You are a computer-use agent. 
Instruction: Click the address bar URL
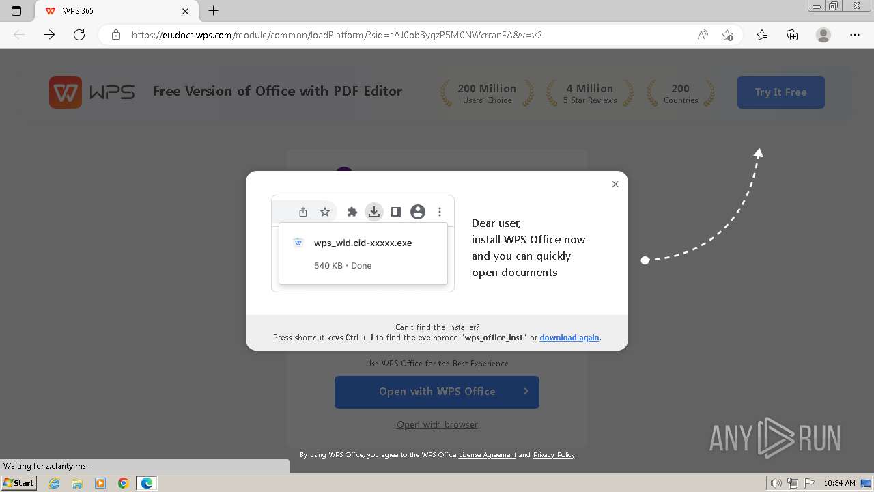337,35
